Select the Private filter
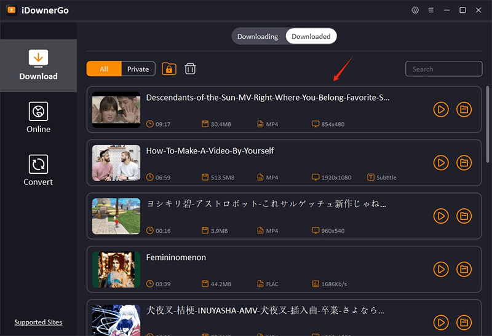 coord(138,69)
